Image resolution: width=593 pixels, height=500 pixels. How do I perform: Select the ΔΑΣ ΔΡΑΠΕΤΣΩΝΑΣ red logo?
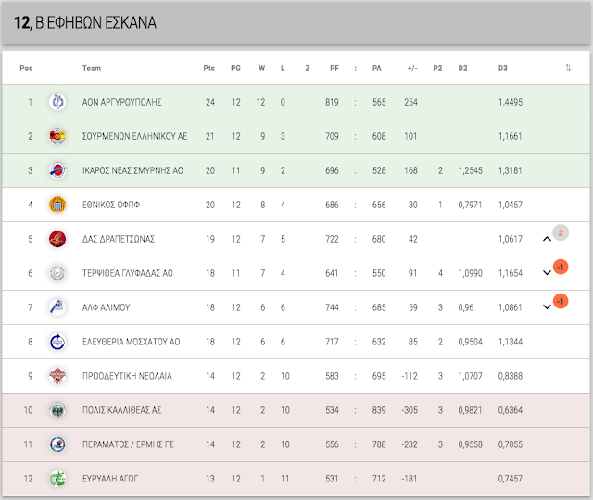(57, 239)
